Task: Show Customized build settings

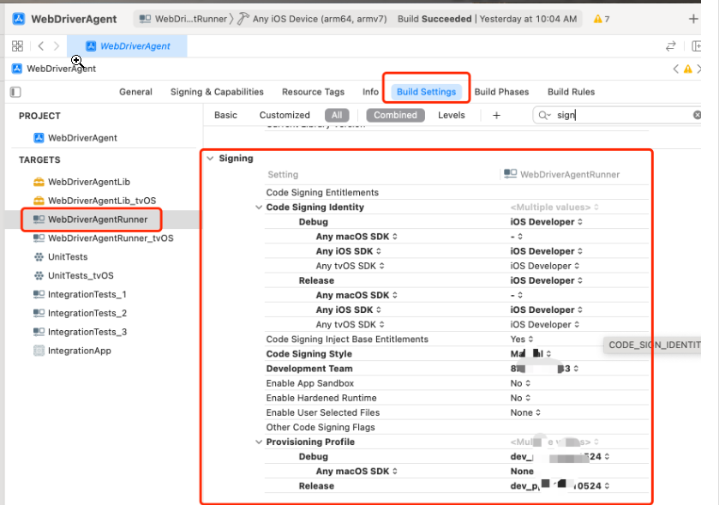Action: pos(285,115)
